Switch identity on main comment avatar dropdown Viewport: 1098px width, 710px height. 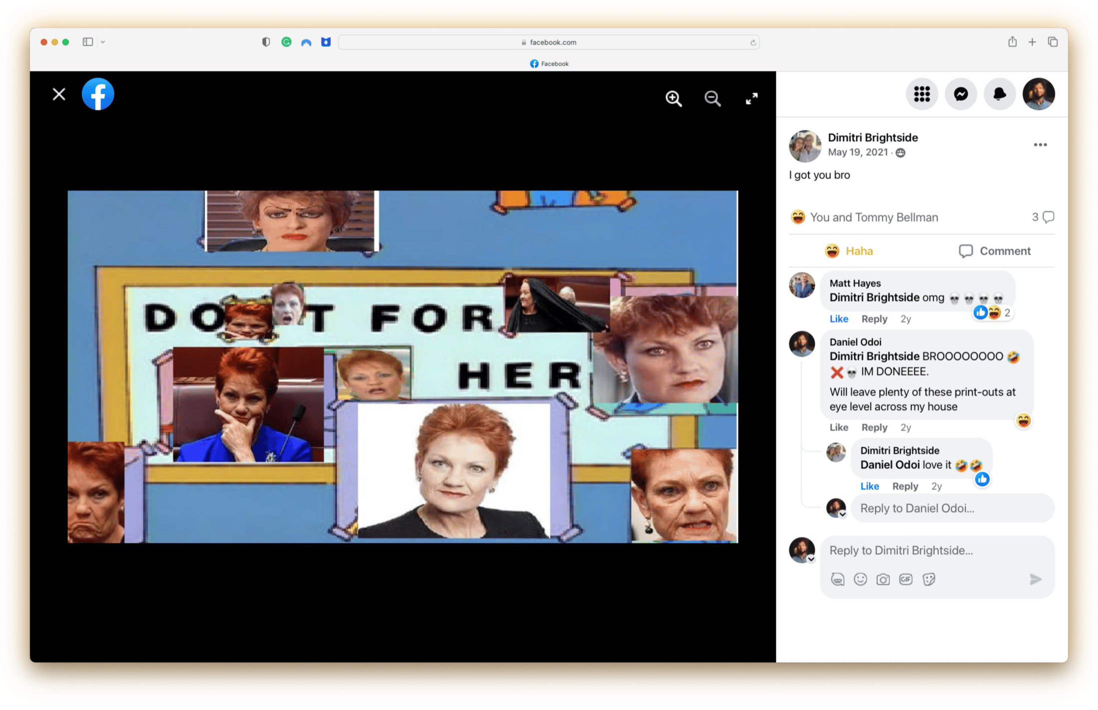click(x=811, y=559)
